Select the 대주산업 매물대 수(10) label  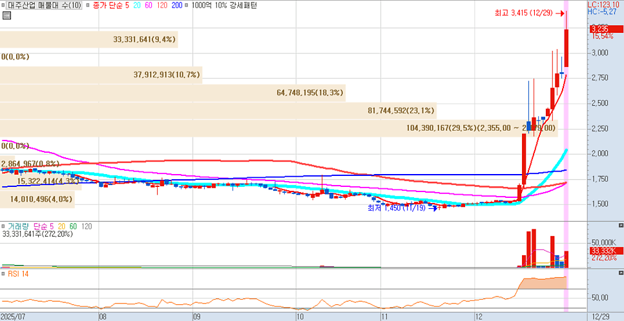pyautogui.click(x=45, y=6)
